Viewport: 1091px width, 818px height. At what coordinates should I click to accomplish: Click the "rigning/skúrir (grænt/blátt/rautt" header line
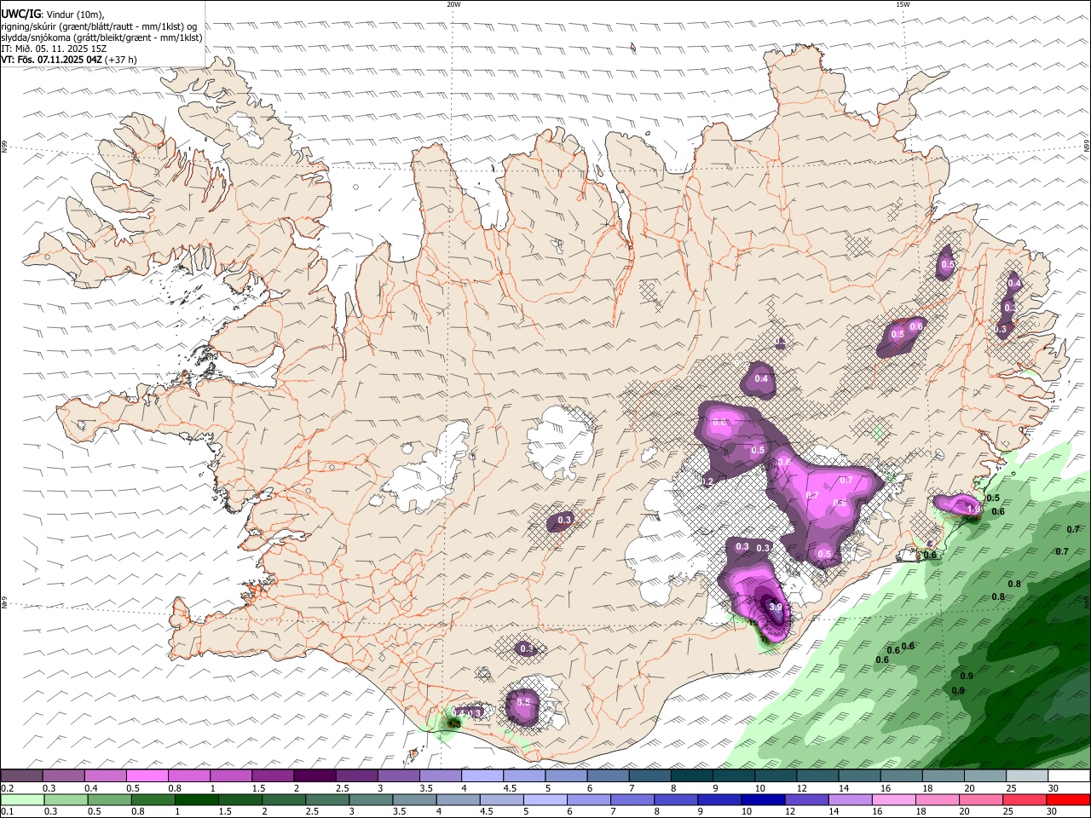(x=101, y=26)
